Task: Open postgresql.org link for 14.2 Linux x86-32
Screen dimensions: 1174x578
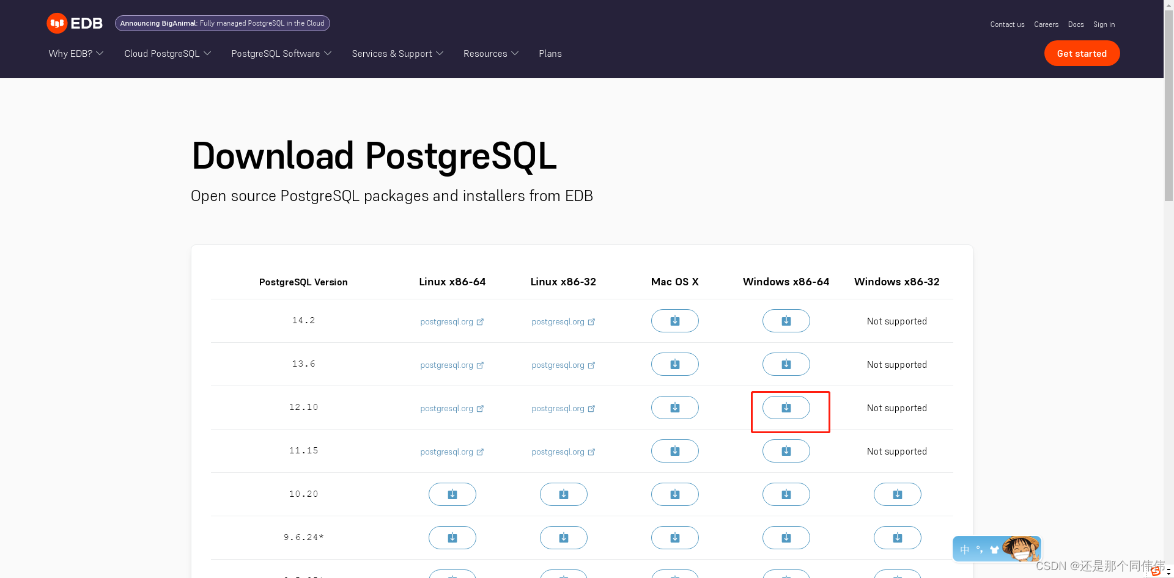Action: (x=563, y=321)
